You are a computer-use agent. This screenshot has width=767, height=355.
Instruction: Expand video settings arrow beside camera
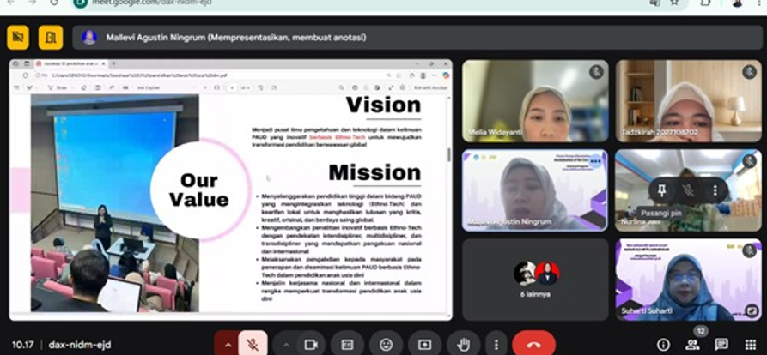[x=286, y=344]
